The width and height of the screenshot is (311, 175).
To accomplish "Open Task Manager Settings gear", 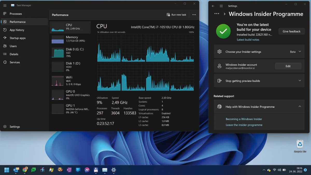I will coord(5,127).
